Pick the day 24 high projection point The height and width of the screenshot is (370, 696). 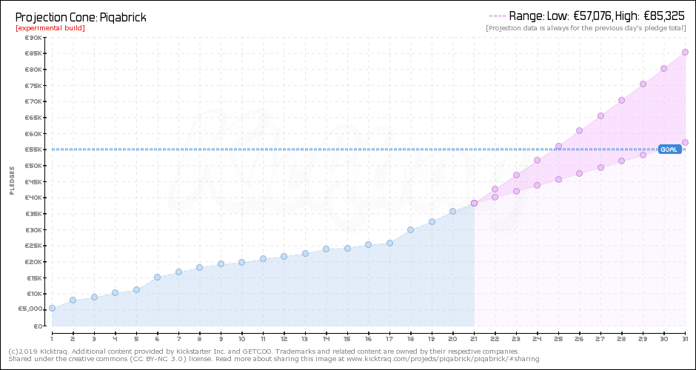(x=537, y=160)
